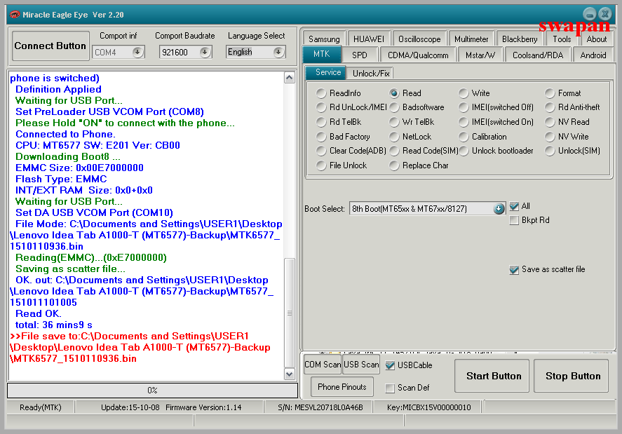Viewport: 622px width, 434px height.
Task: Click the Stop Button
Action: [x=572, y=376]
